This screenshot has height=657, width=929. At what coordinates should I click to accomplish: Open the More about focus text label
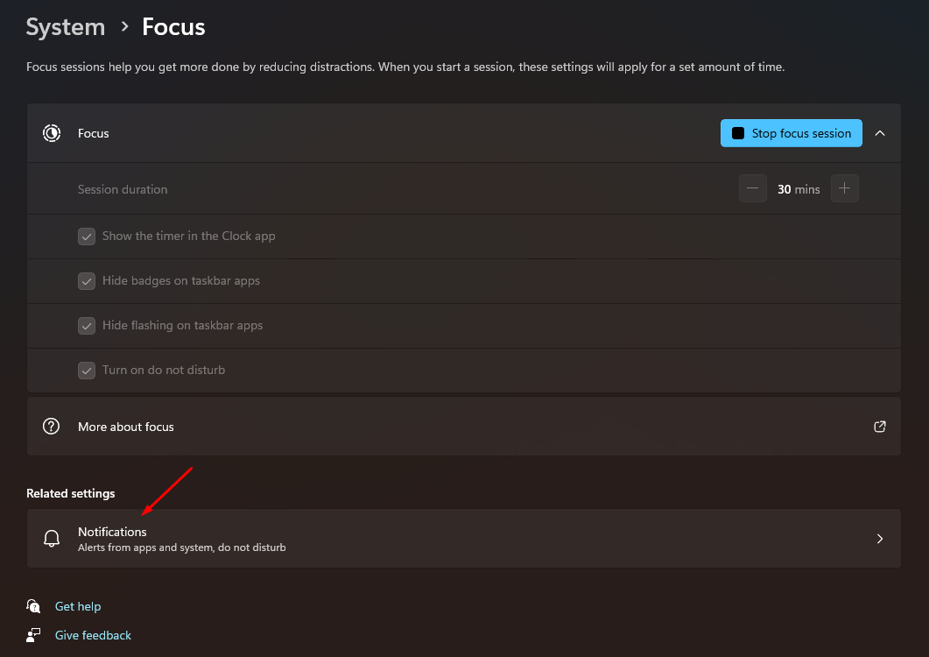coord(126,427)
